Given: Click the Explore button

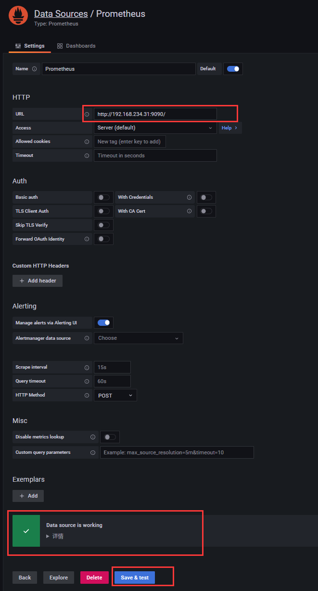Looking at the screenshot, I should click(x=59, y=578).
